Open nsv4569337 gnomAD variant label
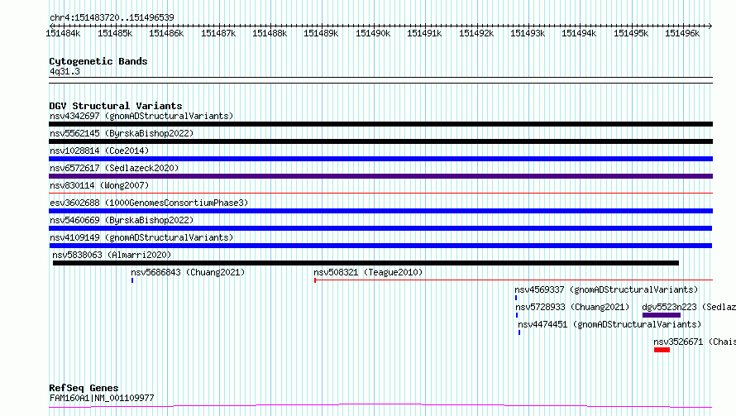Viewport: 736px width, 416px height. coord(606,289)
